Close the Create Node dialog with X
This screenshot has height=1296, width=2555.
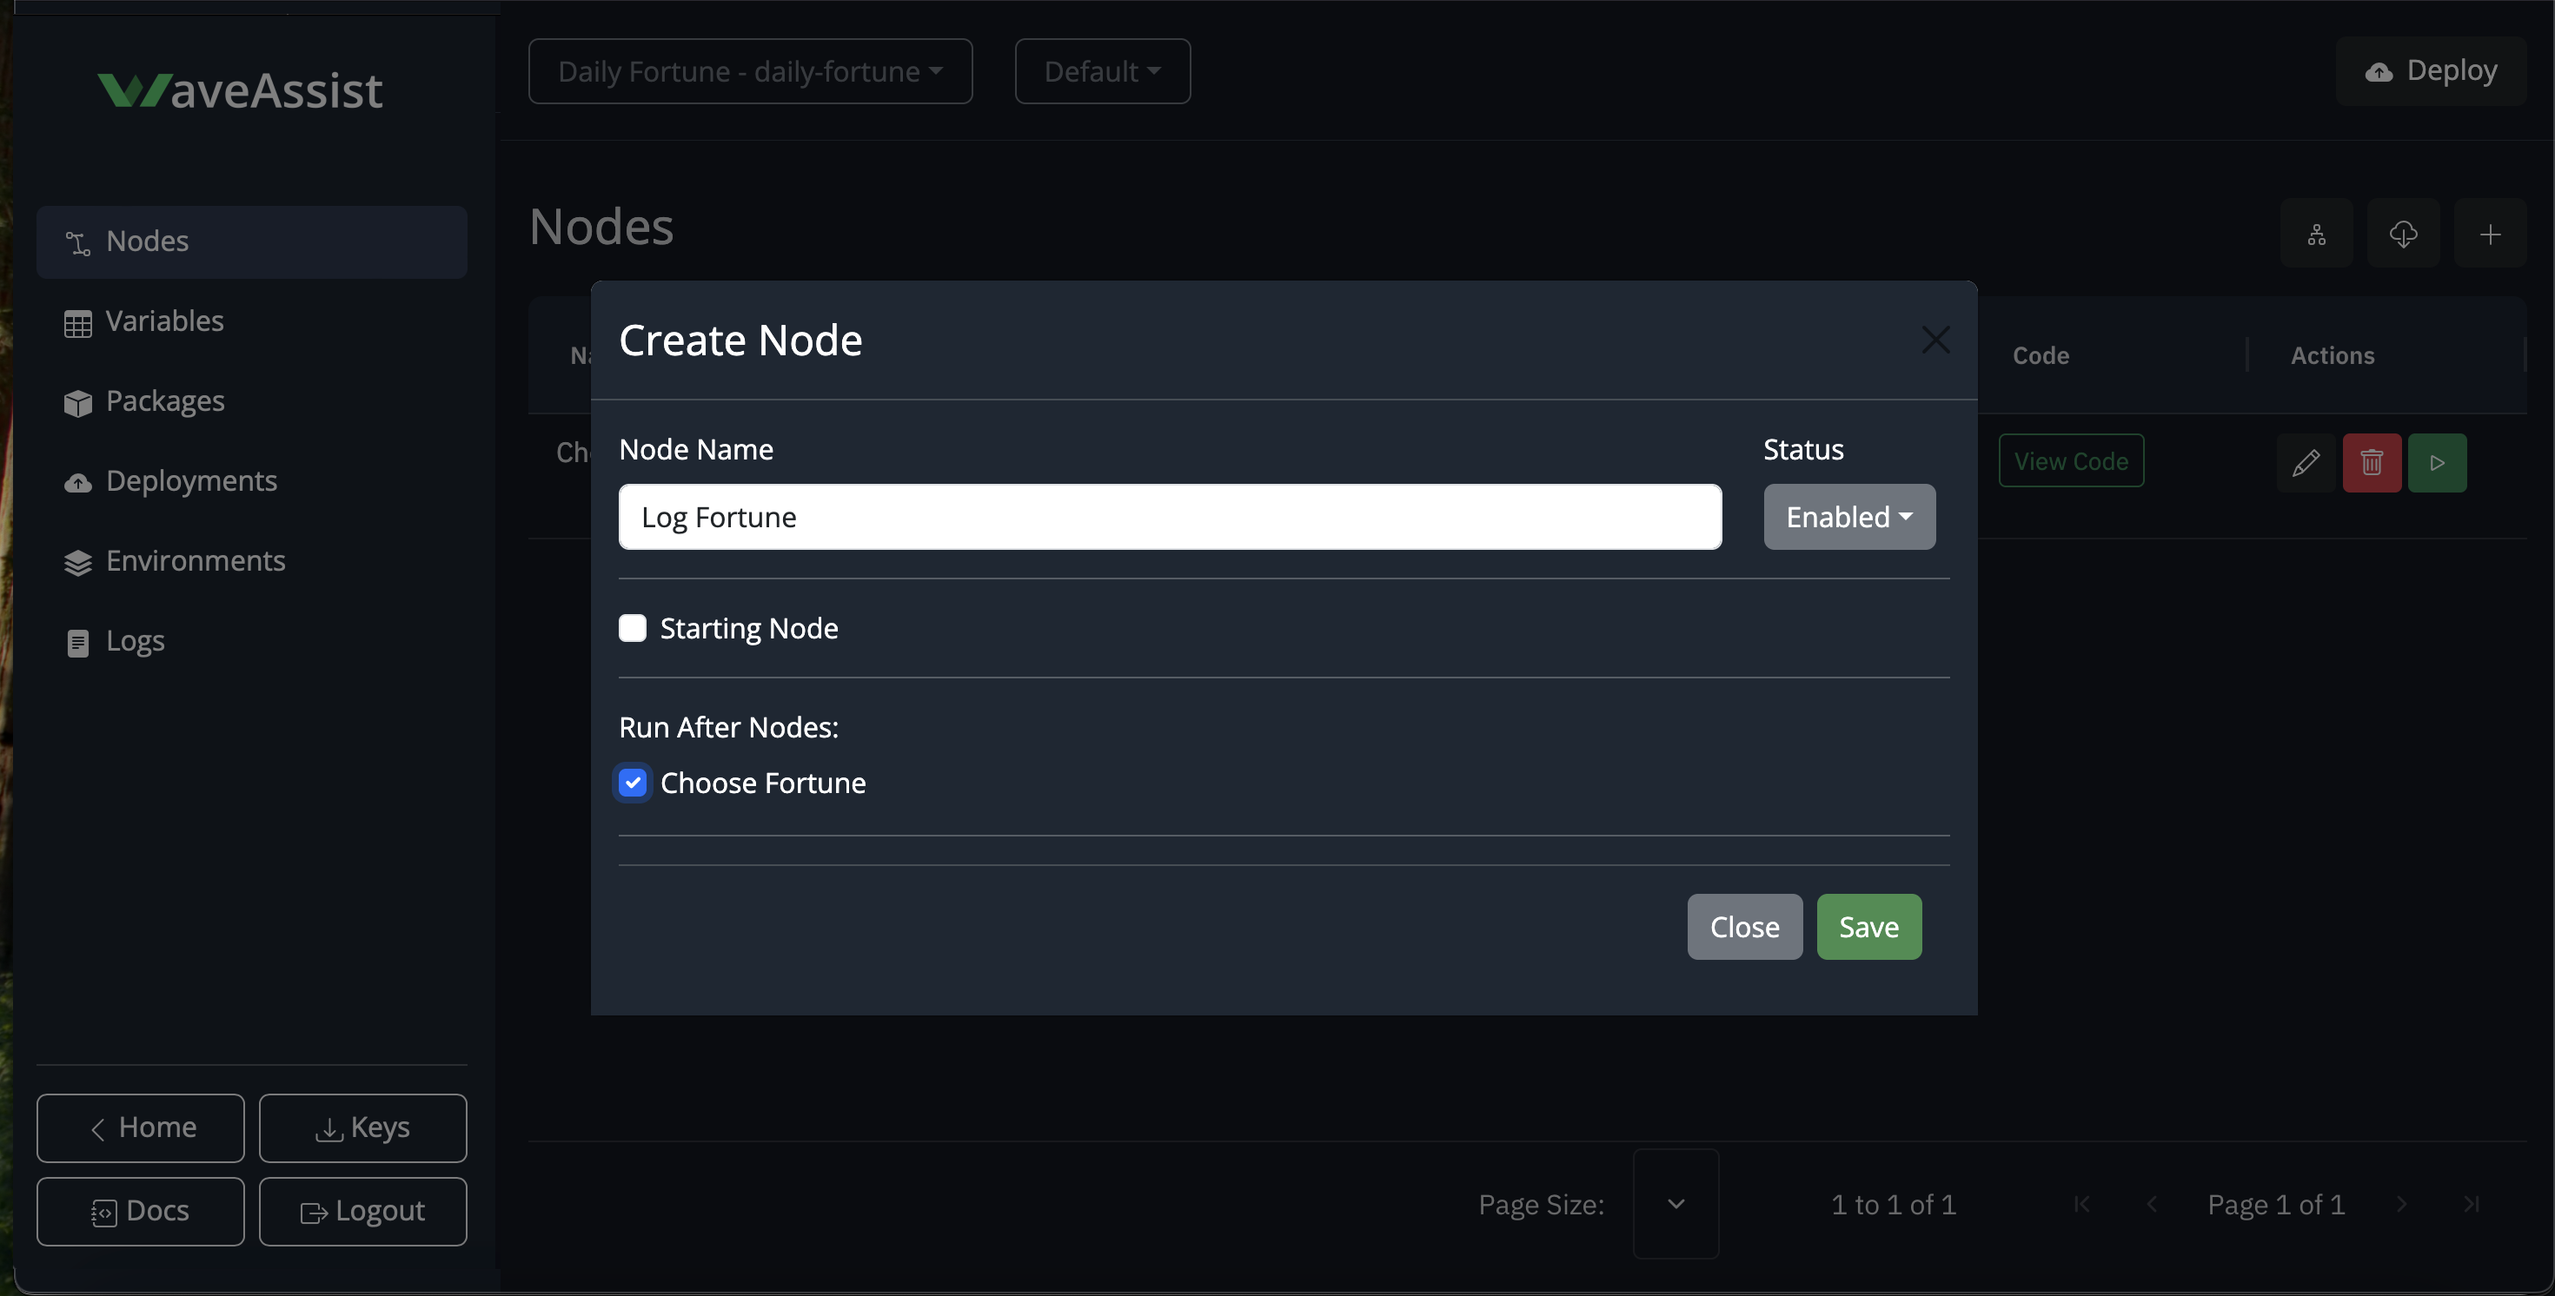[x=1935, y=341]
